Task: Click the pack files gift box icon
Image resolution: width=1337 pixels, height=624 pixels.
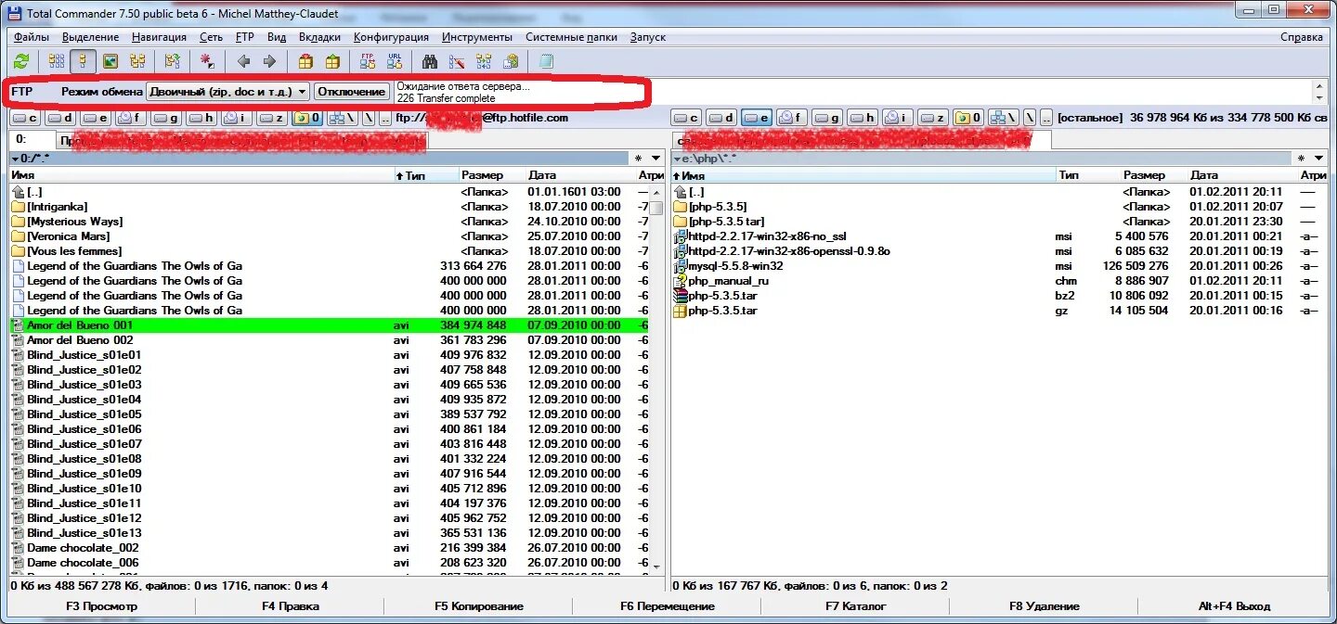Action: [x=305, y=61]
